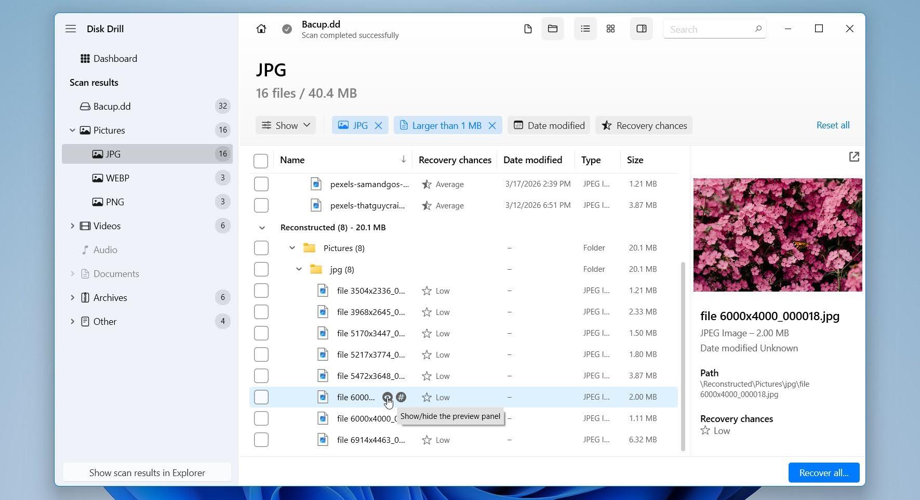Screen dimensions: 920x500
Task: Select file 6000x4000 1.11 MB row
Action: (x=463, y=418)
